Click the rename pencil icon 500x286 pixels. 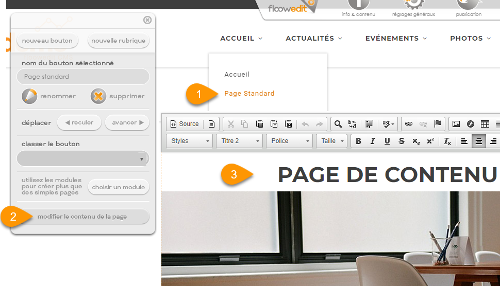pyautogui.click(x=30, y=96)
